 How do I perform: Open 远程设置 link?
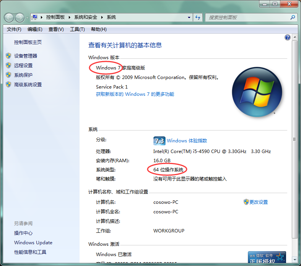tap(23, 66)
